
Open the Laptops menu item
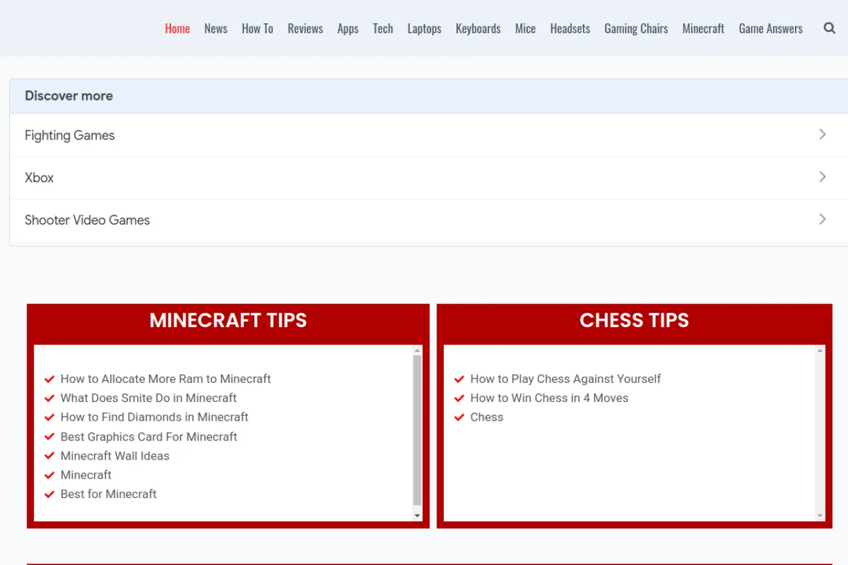425,28
